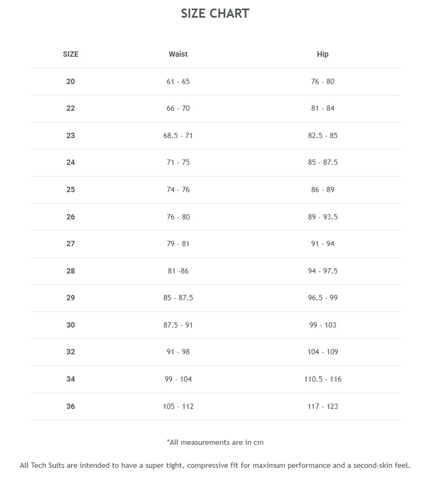
Task: Click hip value 89 - 93.5
Action: [323, 217]
